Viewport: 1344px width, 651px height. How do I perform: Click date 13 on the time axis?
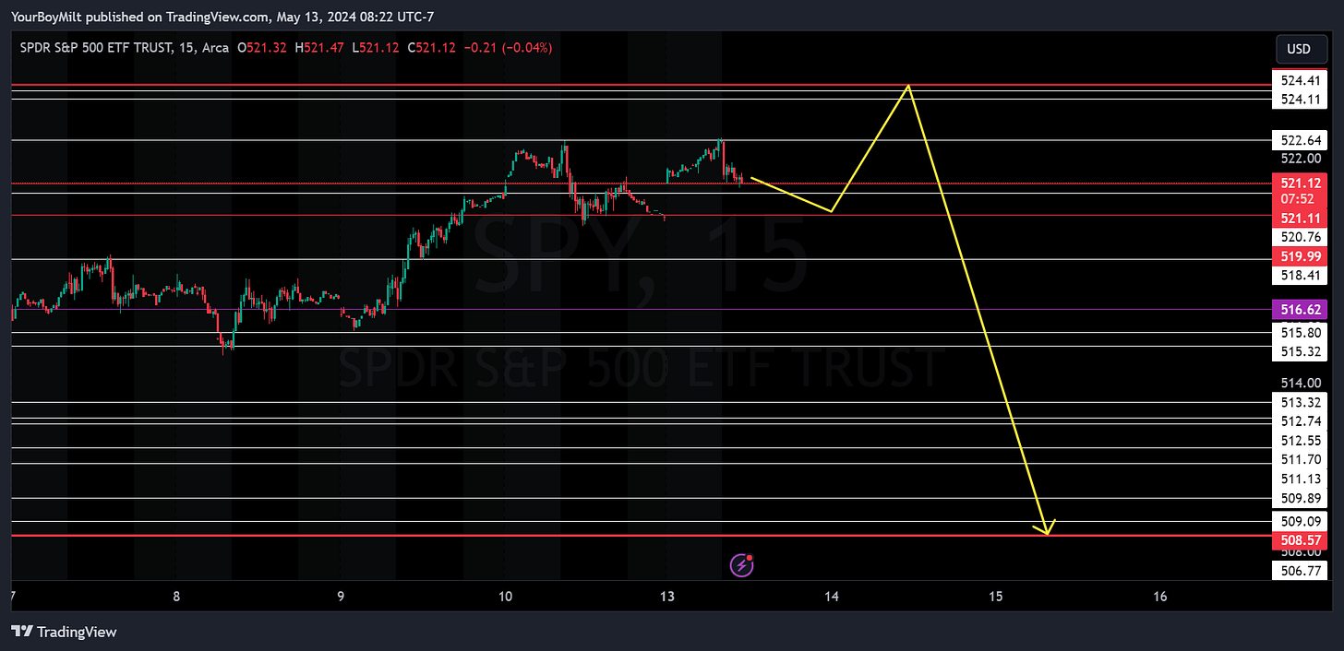(668, 597)
